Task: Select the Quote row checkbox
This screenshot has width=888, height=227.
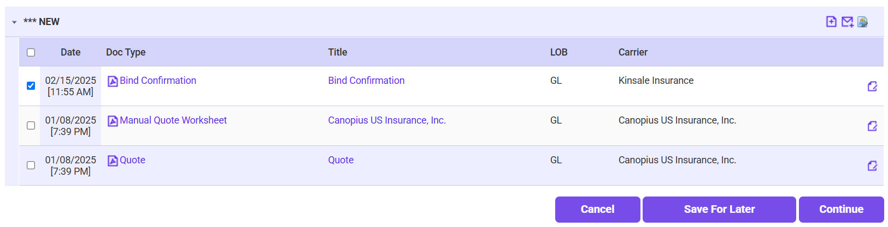Action: pos(31,165)
